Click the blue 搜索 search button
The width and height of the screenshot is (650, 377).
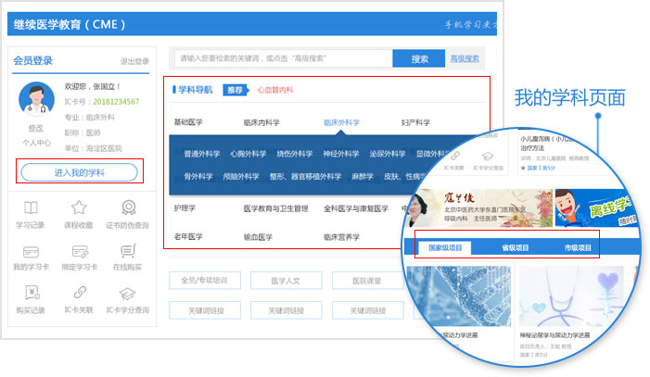[419, 58]
